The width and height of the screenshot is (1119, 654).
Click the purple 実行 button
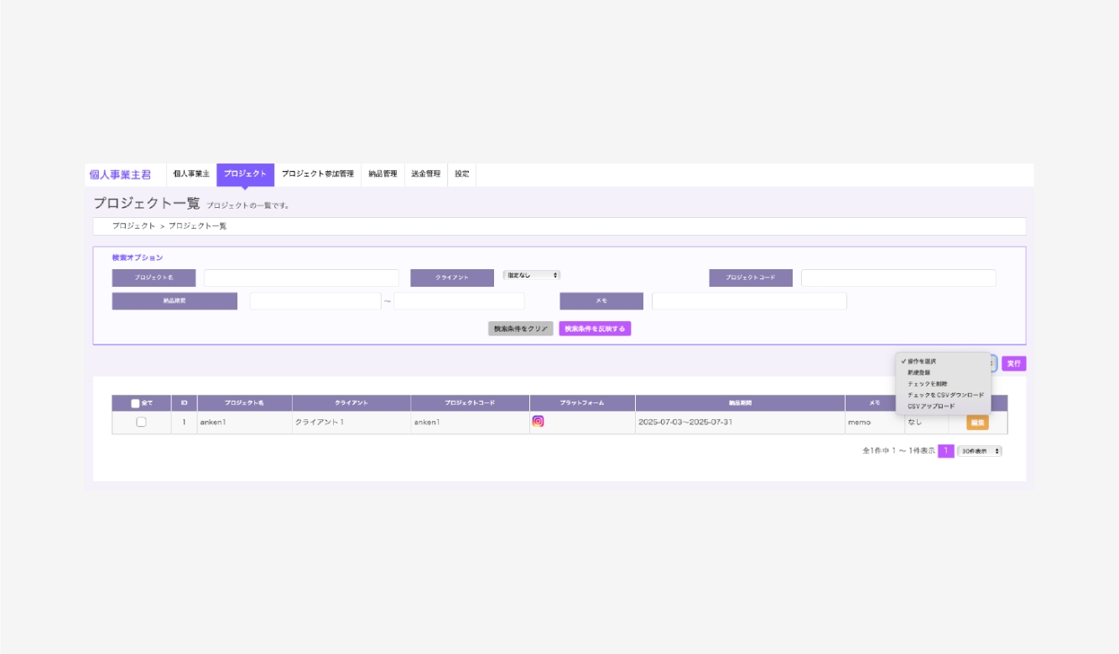1013,364
